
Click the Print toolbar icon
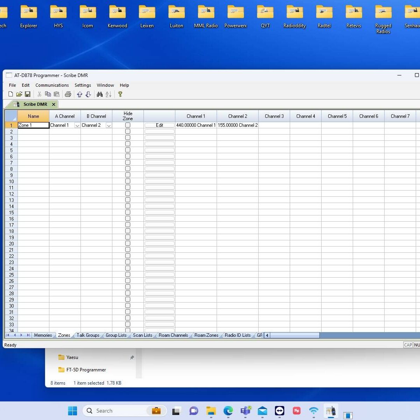click(x=68, y=94)
